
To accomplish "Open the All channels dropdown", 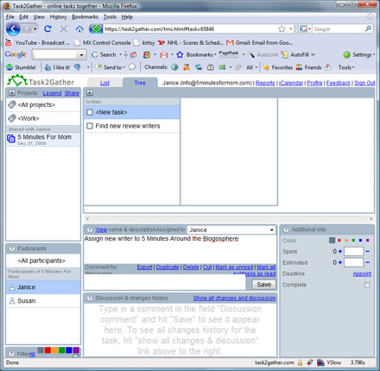I will click(251, 67).
